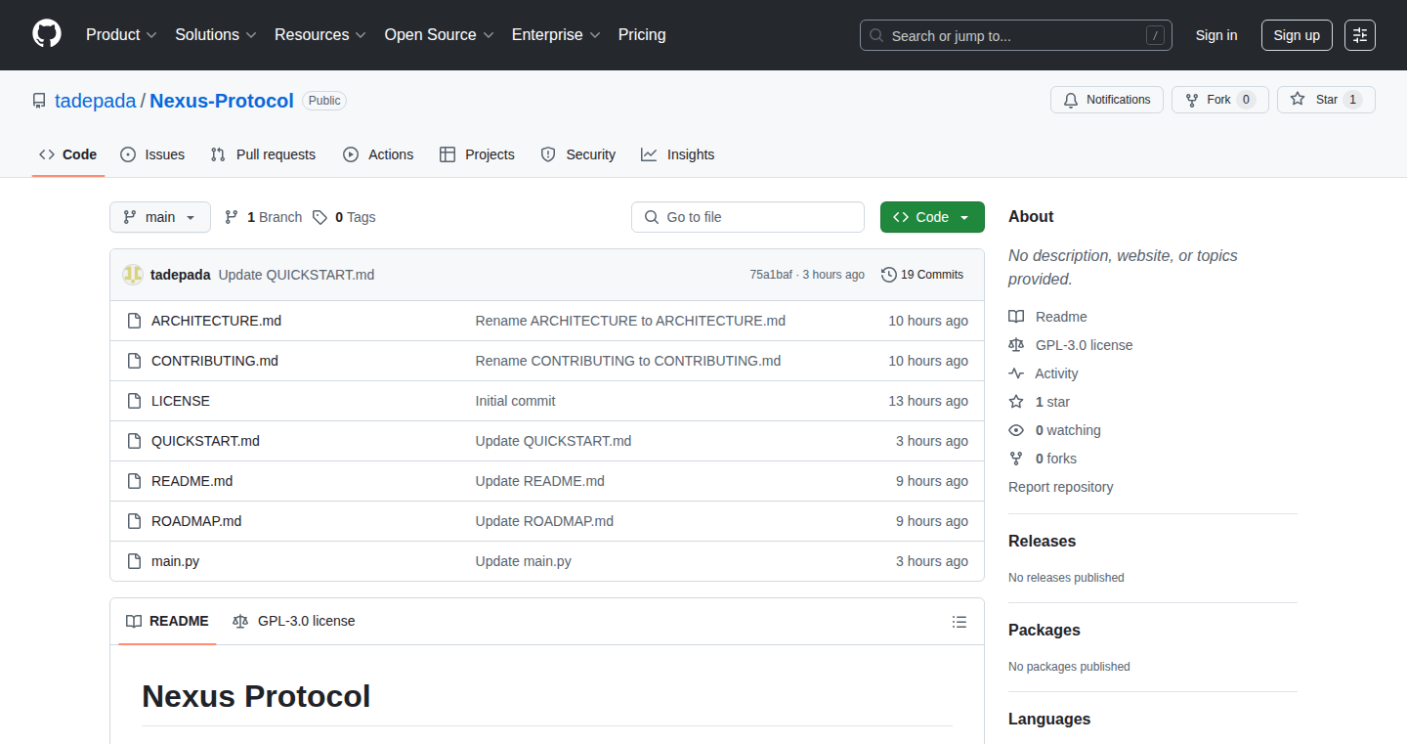1407x744 pixels.
Task: Open the Resources dropdown
Action: (320, 35)
